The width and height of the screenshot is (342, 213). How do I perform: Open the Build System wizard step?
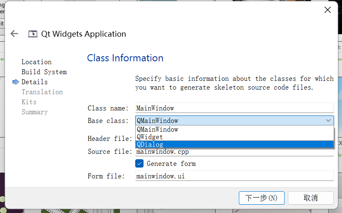44,72
